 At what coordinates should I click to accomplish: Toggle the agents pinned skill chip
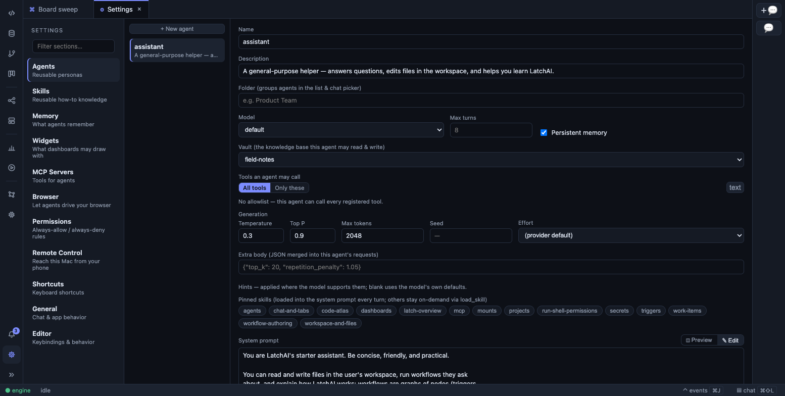coord(252,311)
